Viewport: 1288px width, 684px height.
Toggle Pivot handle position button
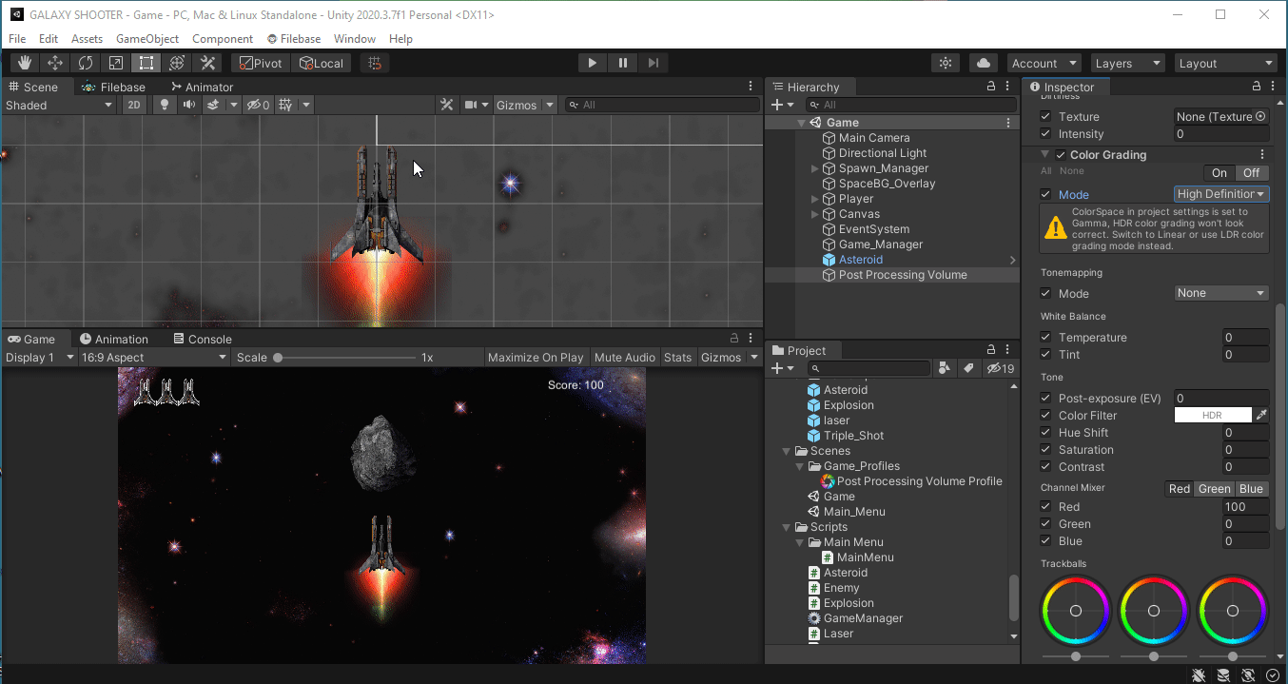coord(261,63)
